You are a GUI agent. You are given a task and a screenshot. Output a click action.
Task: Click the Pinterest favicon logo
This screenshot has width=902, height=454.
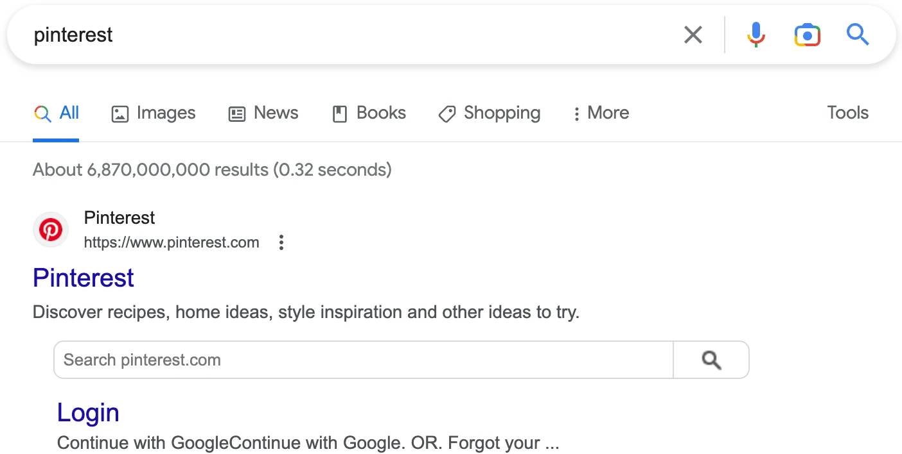point(50,229)
